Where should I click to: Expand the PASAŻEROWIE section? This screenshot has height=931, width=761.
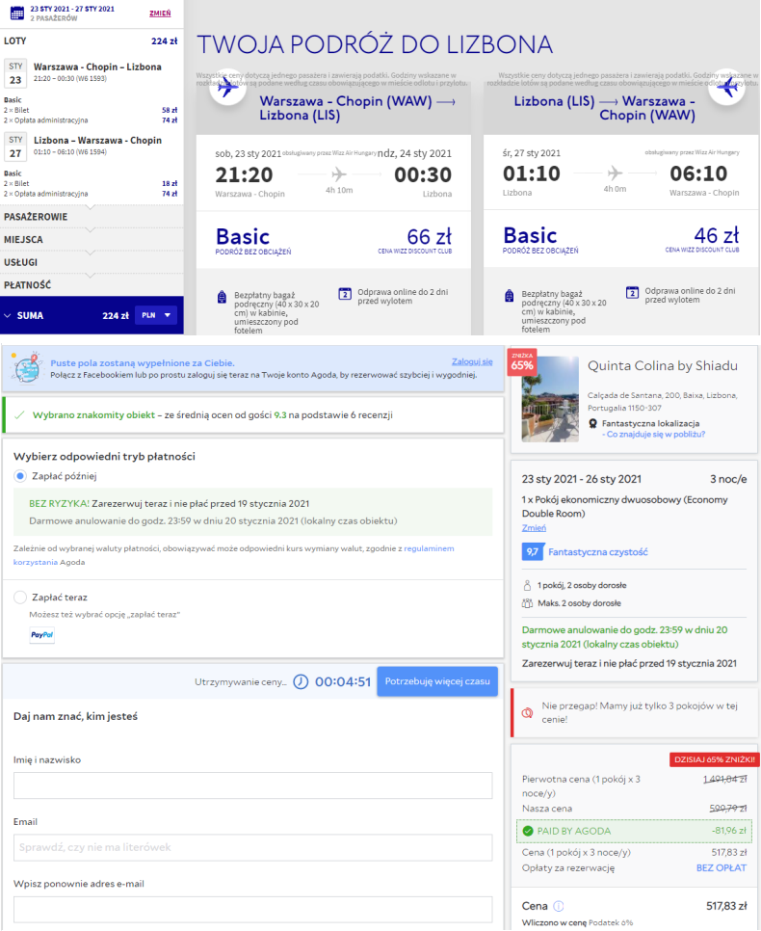pyautogui.click(x=92, y=217)
